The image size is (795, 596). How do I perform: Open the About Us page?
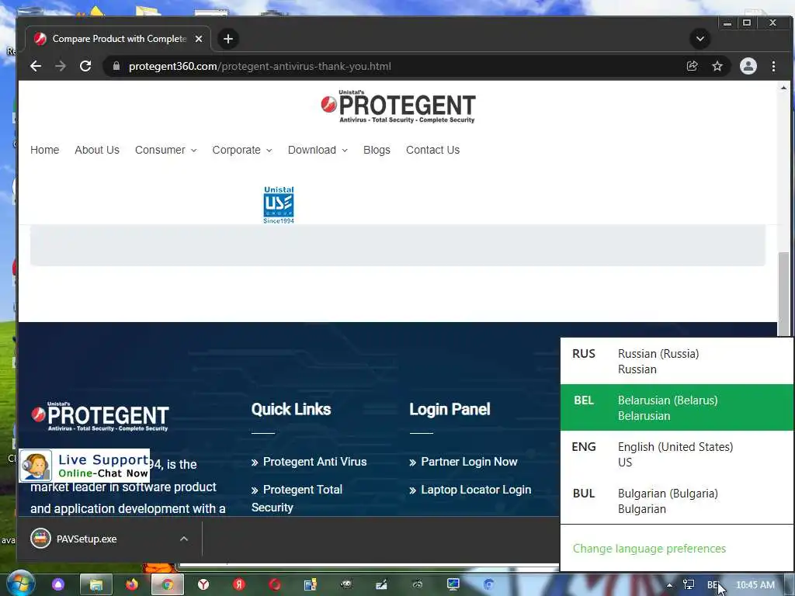pyautogui.click(x=97, y=150)
